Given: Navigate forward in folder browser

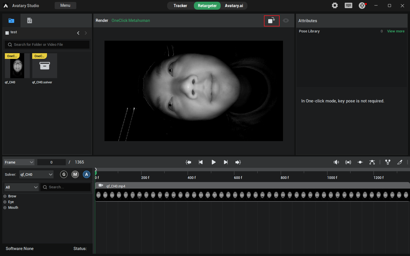Looking at the screenshot, I should click(86, 33).
